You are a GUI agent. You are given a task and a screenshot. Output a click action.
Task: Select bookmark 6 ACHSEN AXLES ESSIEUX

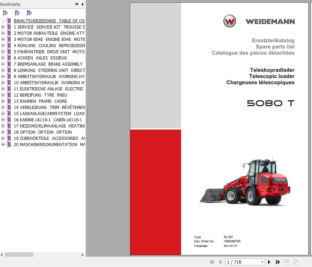(40, 58)
